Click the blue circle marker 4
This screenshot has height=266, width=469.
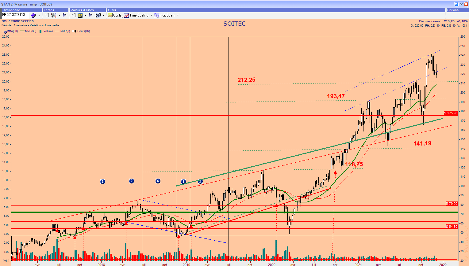tap(158, 181)
